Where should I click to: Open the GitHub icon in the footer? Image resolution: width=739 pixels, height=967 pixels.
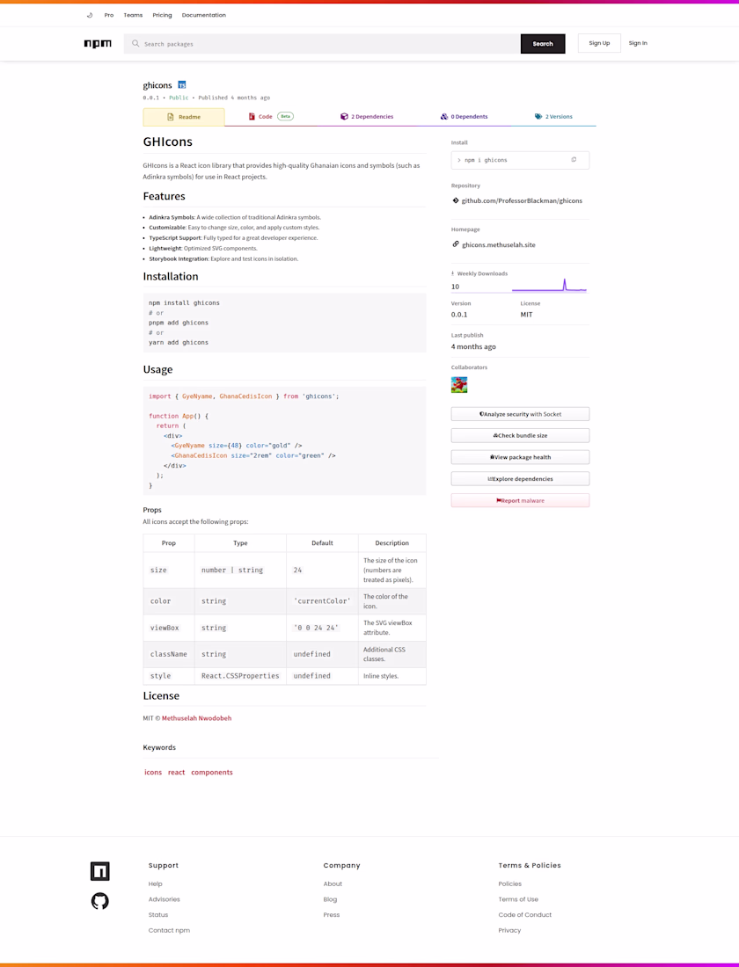click(100, 901)
